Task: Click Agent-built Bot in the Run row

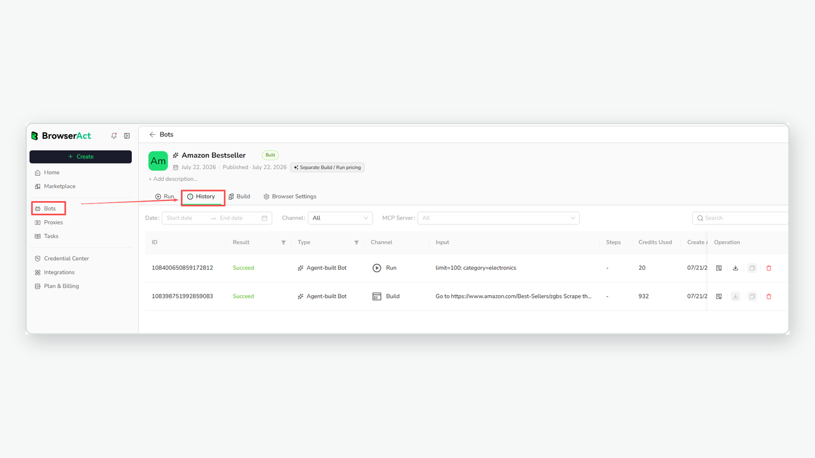Action: click(322, 268)
